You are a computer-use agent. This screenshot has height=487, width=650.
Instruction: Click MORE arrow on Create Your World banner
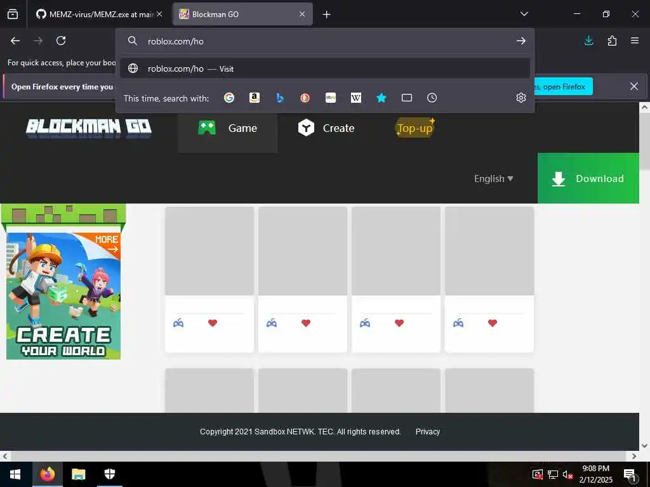[x=107, y=243]
